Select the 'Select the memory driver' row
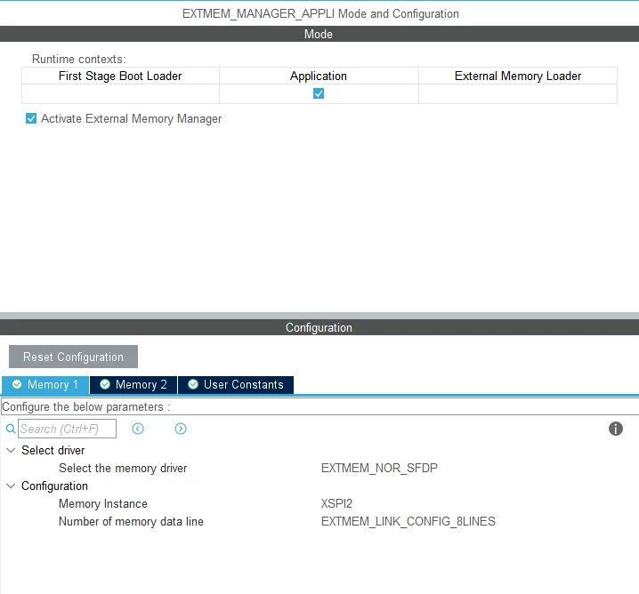Image resolution: width=639 pixels, height=594 pixels. click(319, 469)
